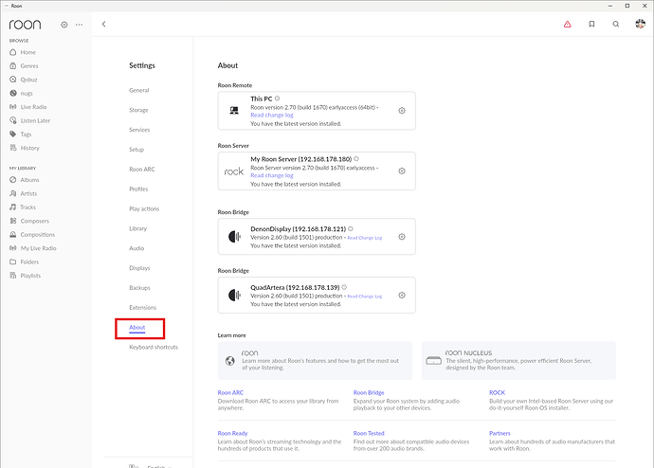Open Tags in sidebar
The image size is (654, 468).
[x=21, y=135]
